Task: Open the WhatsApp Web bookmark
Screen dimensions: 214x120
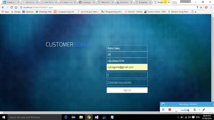Action: pos(44,12)
